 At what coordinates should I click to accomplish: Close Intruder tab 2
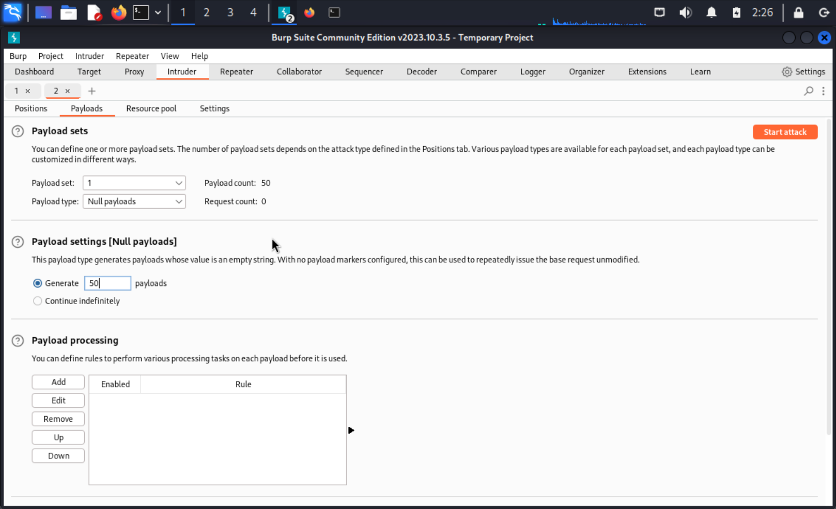tap(68, 91)
